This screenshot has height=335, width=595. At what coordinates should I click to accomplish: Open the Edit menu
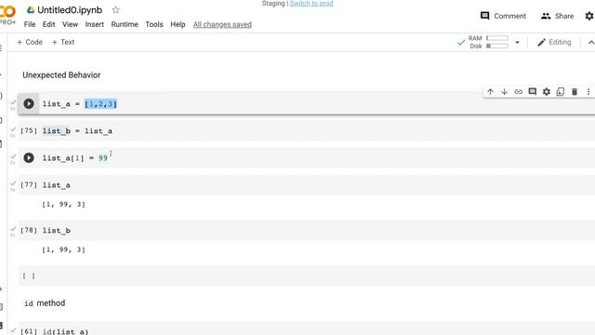point(48,24)
